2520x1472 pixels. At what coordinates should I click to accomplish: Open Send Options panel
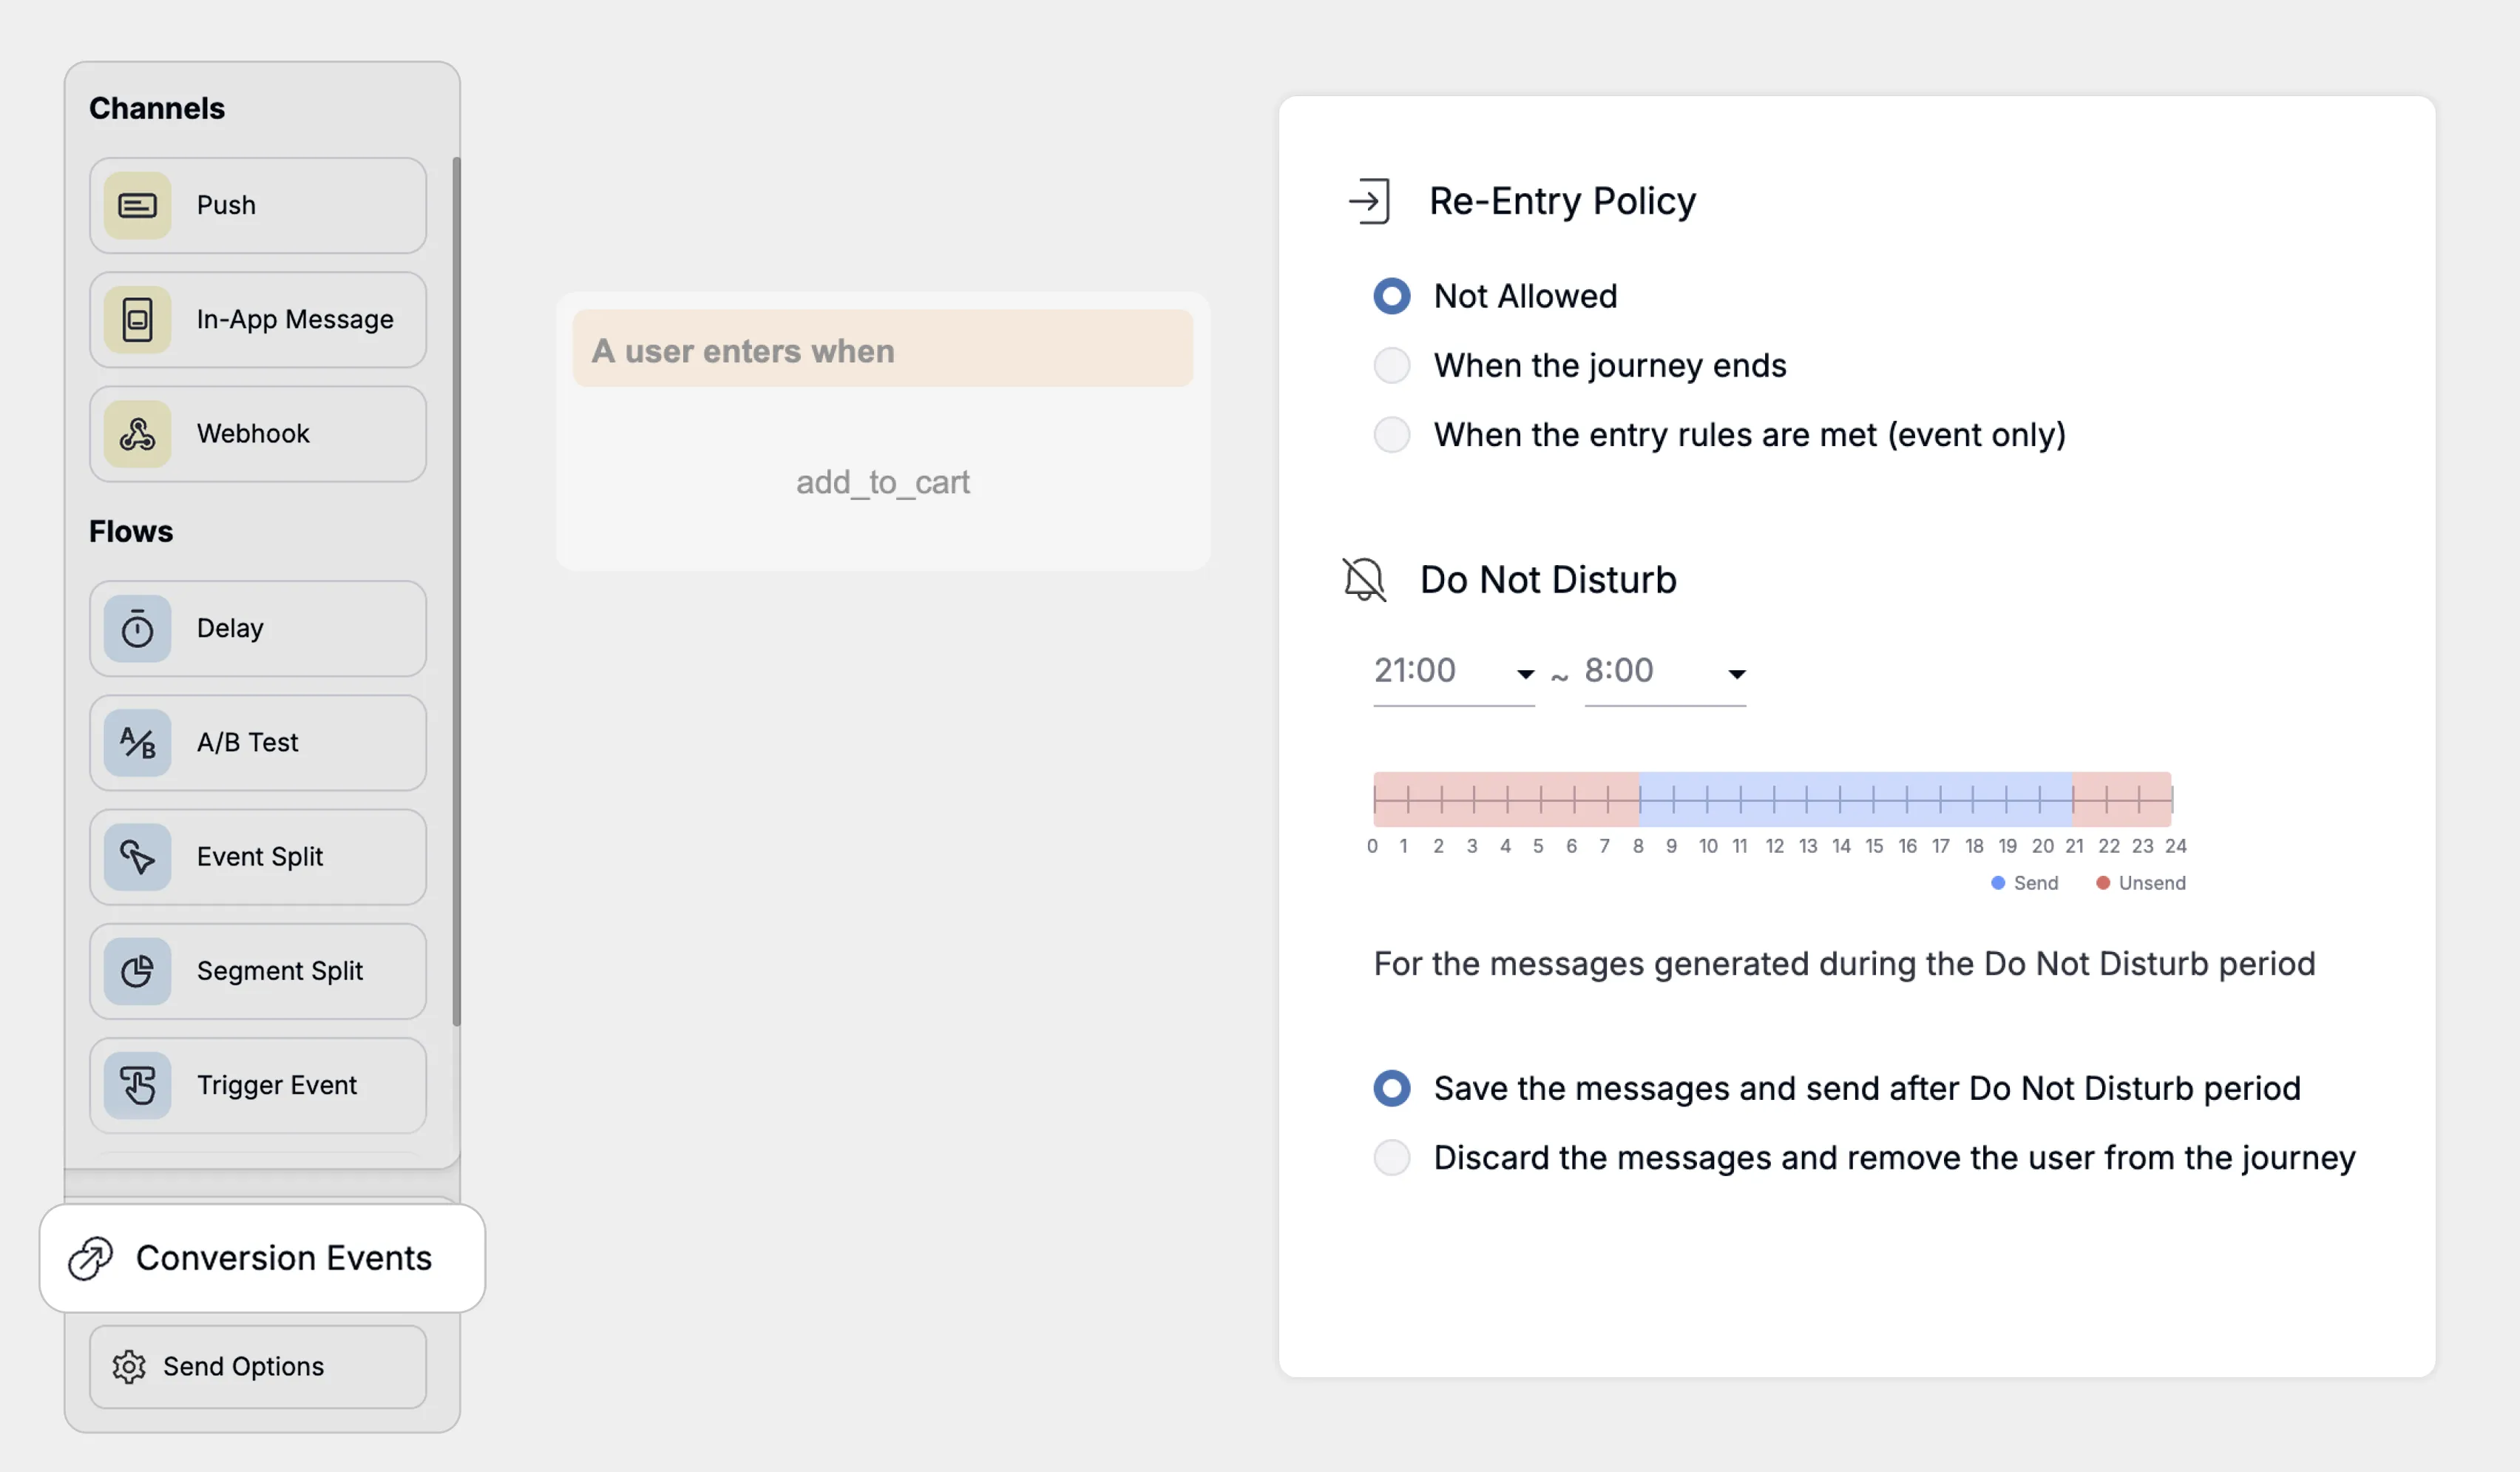[x=258, y=1366]
